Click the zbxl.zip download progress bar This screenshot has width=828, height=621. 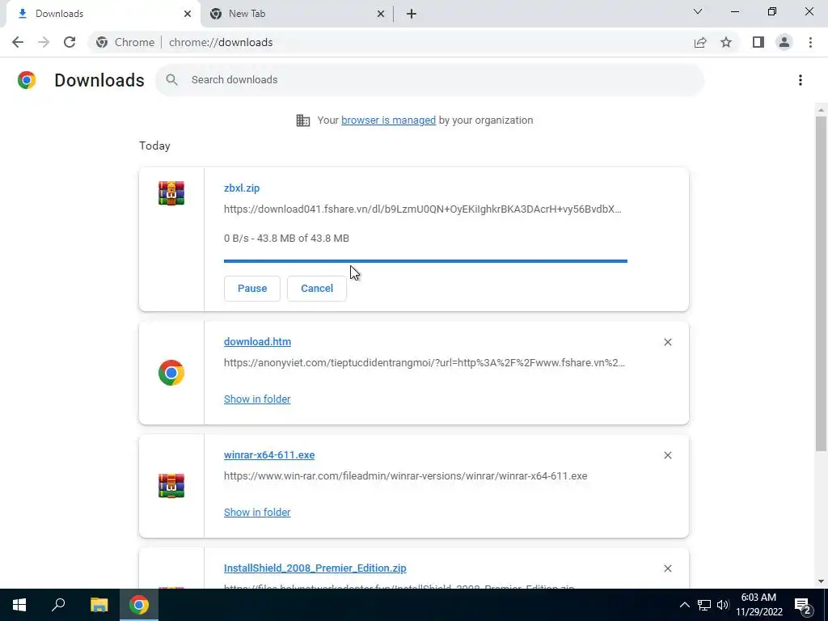(425, 261)
